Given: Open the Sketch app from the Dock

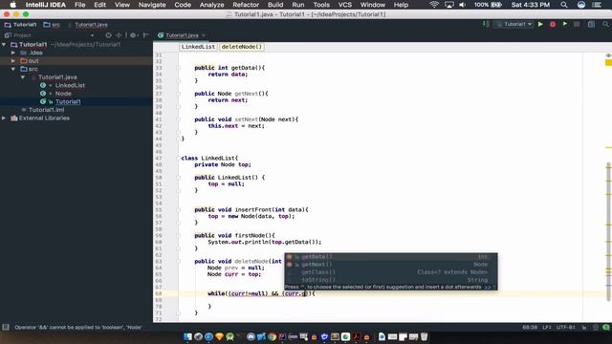Looking at the screenshot, I should [x=219, y=336].
